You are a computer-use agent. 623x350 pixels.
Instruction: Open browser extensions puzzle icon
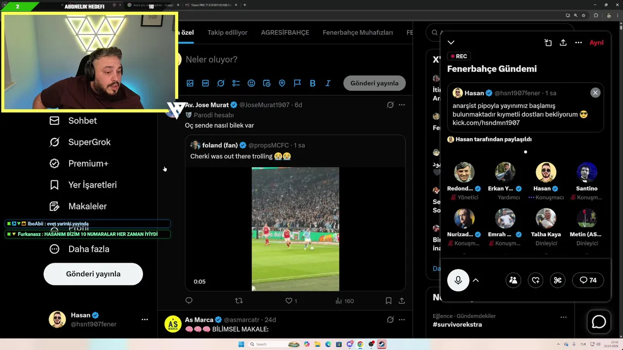click(x=596, y=16)
